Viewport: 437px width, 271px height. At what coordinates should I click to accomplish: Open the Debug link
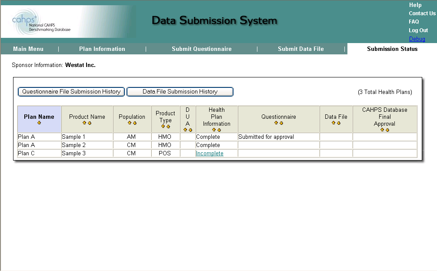click(417, 39)
